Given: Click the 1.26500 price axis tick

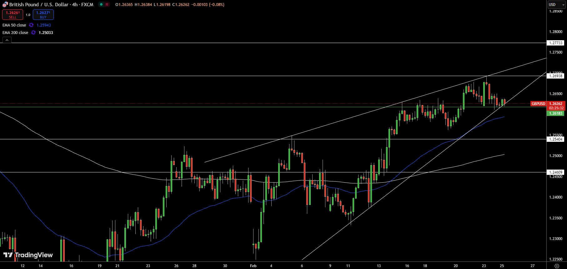Looking at the screenshot, I should pos(556,94).
